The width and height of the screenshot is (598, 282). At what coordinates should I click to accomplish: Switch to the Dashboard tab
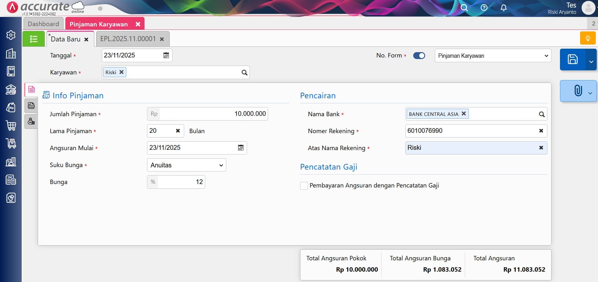click(43, 24)
